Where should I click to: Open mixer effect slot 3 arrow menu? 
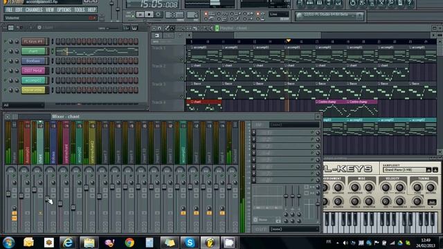(254, 146)
